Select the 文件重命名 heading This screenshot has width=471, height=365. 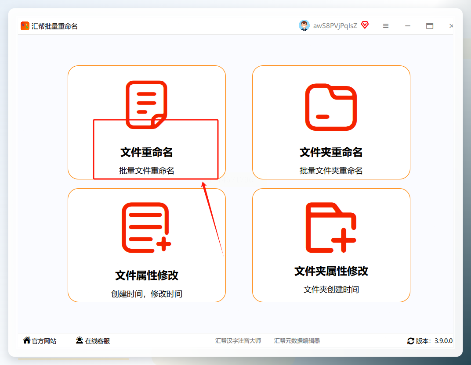pos(146,152)
